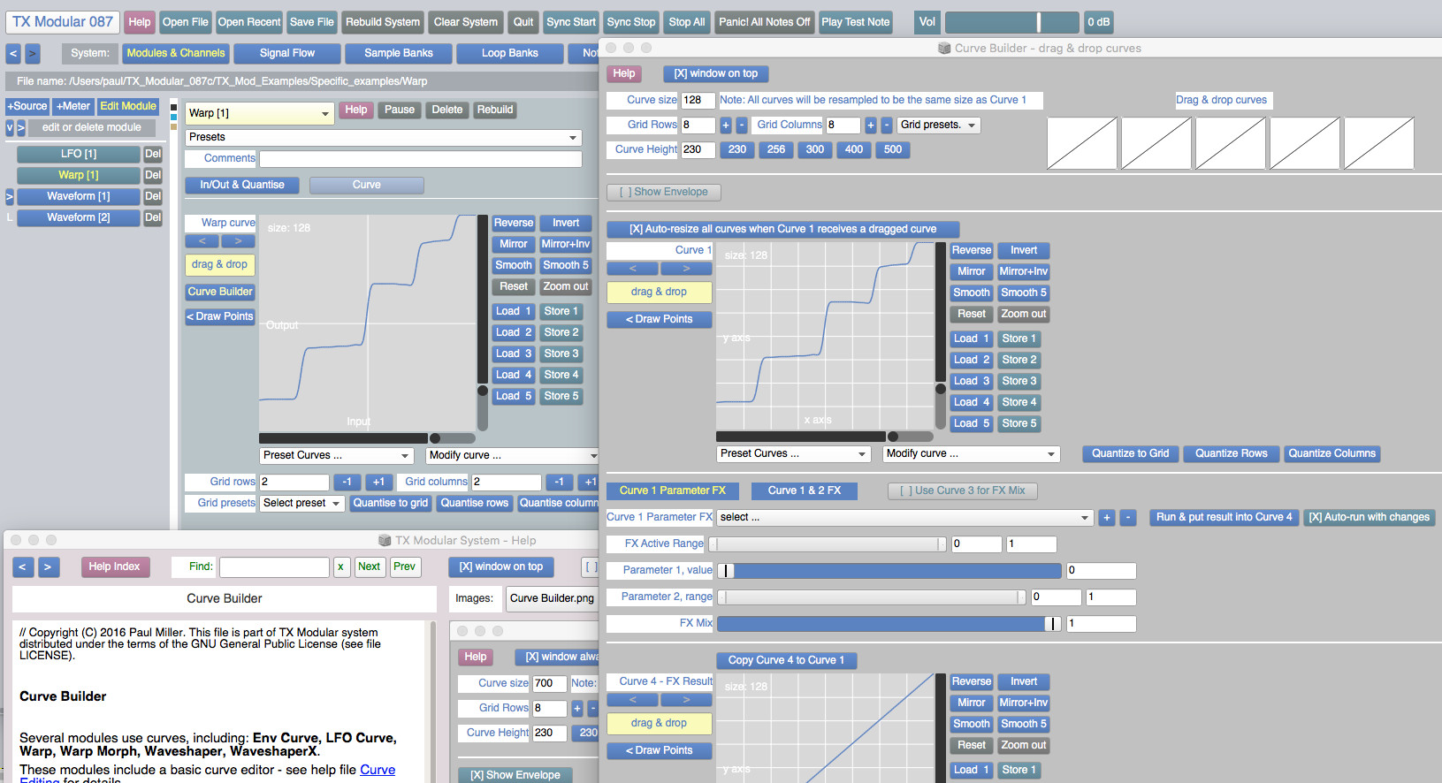Click the first drag & drop curve thumbnail
The height and width of the screenshot is (783, 1442).
click(x=1082, y=143)
